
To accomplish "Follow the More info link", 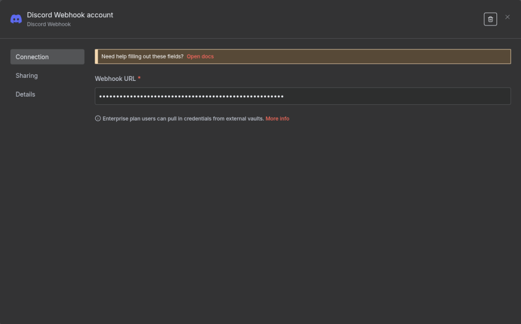I will pos(277,119).
